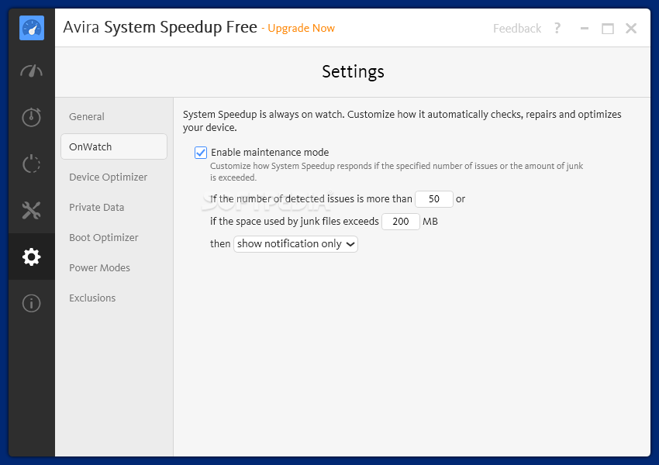Click the Upgrade Now link
The height and width of the screenshot is (465, 659).
point(302,29)
